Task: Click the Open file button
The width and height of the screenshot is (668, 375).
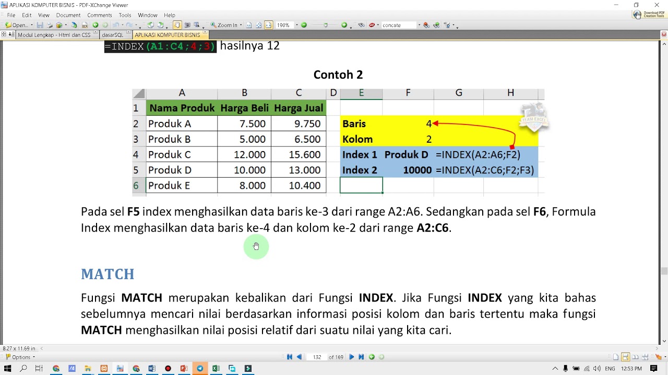Action: click(17, 25)
